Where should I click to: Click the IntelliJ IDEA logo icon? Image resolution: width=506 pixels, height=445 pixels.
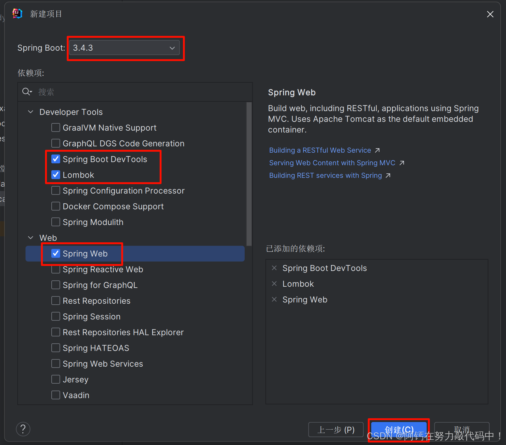coord(17,14)
